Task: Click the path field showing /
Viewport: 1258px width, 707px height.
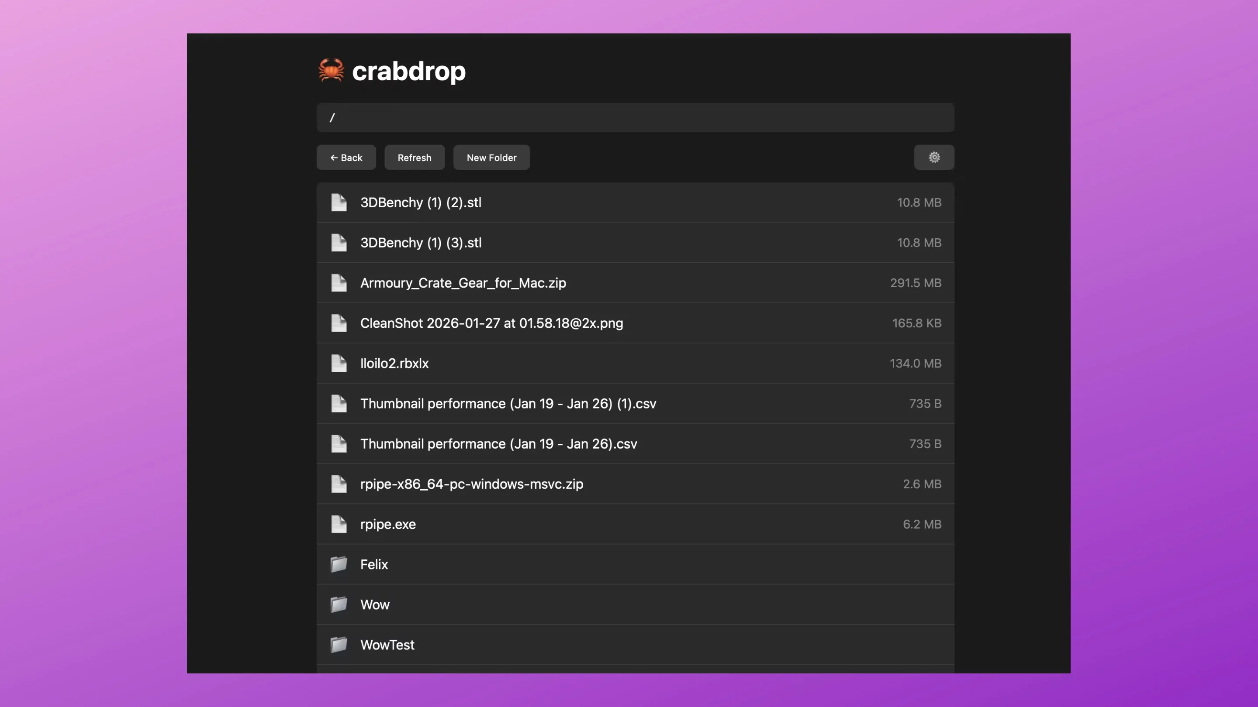Action: [x=635, y=117]
